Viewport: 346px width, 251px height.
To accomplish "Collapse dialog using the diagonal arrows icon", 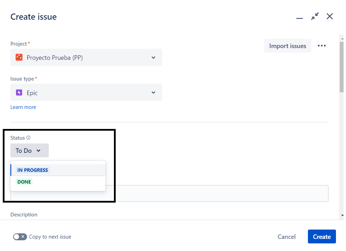I will coord(315,16).
